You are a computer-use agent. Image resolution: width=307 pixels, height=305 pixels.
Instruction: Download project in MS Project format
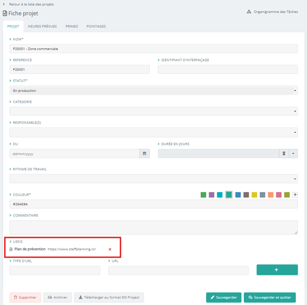tap(109, 297)
